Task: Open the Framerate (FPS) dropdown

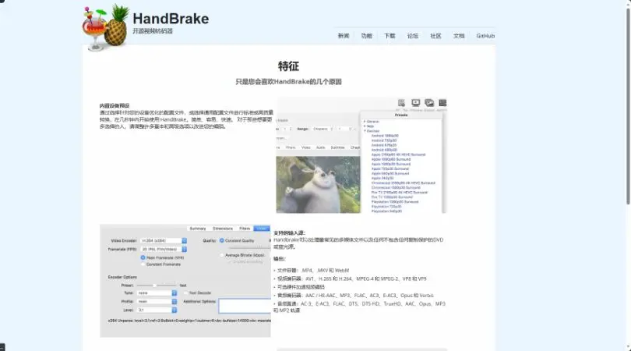Action: [x=164, y=250]
